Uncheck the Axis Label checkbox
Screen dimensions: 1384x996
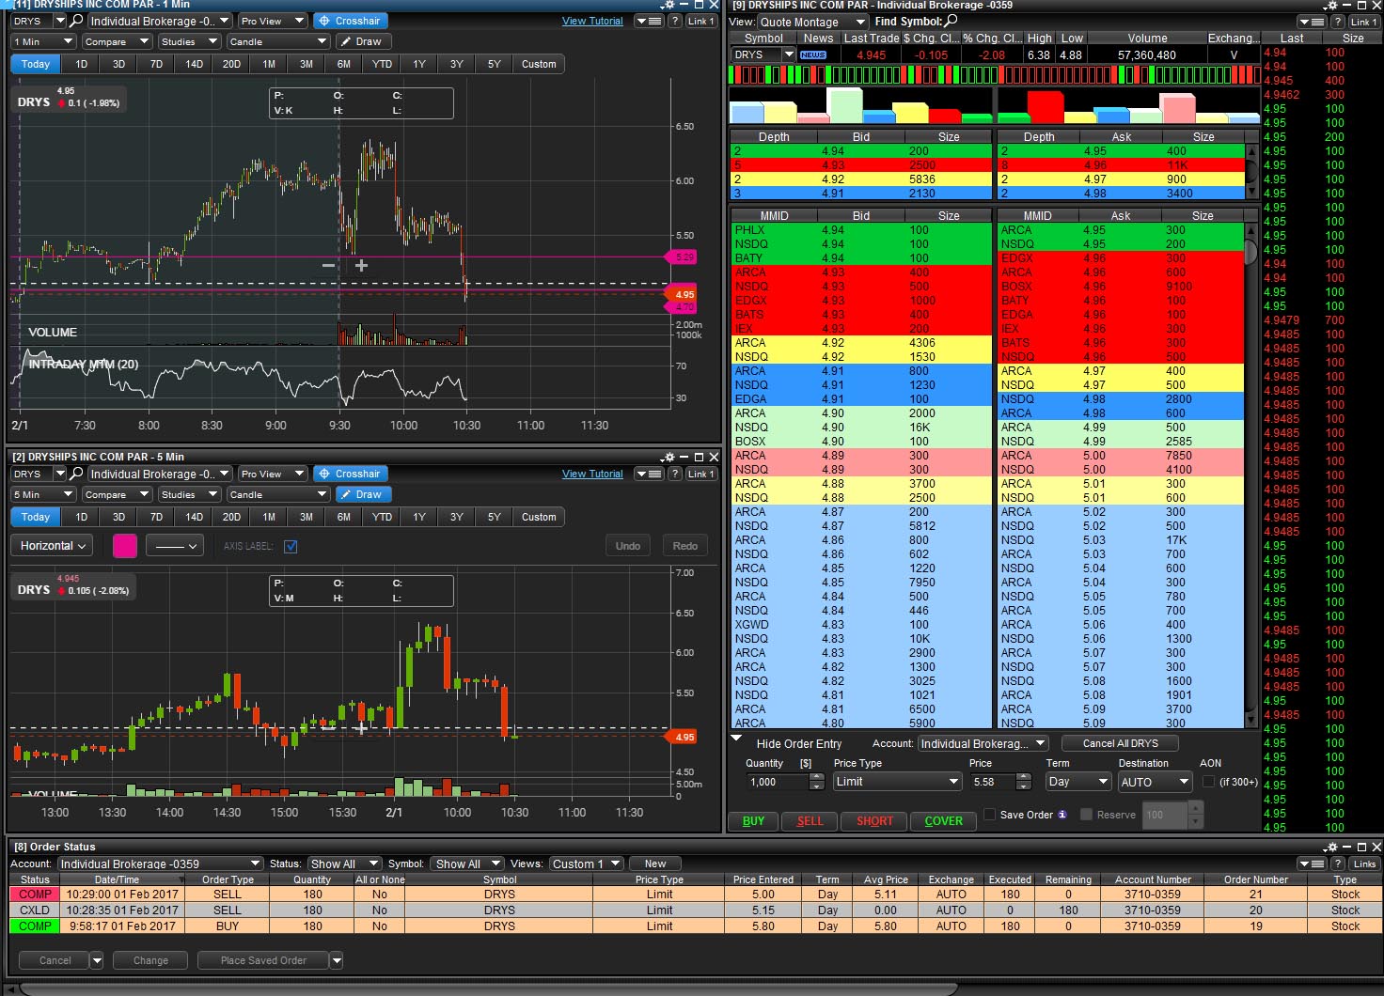tap(291, 547)
